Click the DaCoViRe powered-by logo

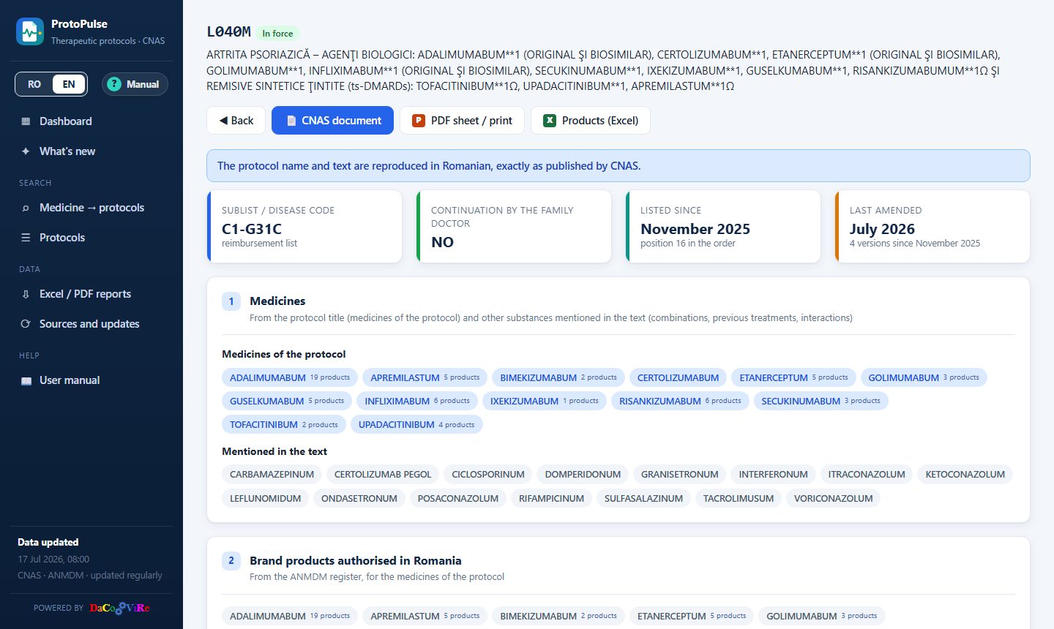tap(120, 608)
